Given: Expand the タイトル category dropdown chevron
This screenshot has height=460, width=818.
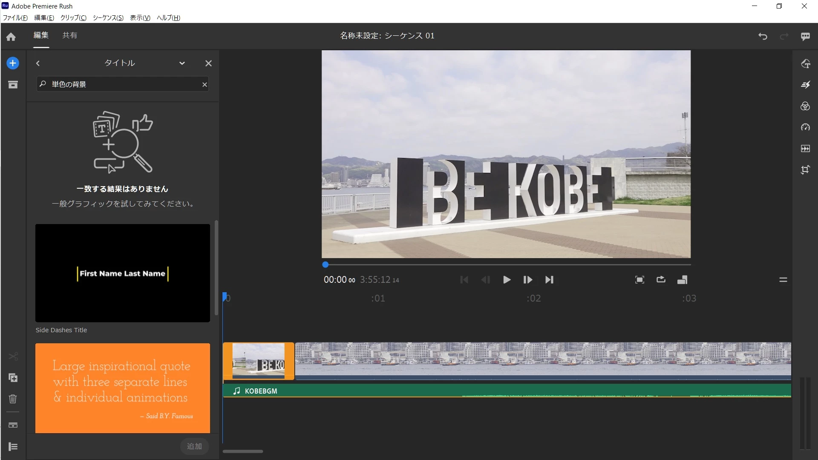Looking at the screenshot, I should pos(182,63).
